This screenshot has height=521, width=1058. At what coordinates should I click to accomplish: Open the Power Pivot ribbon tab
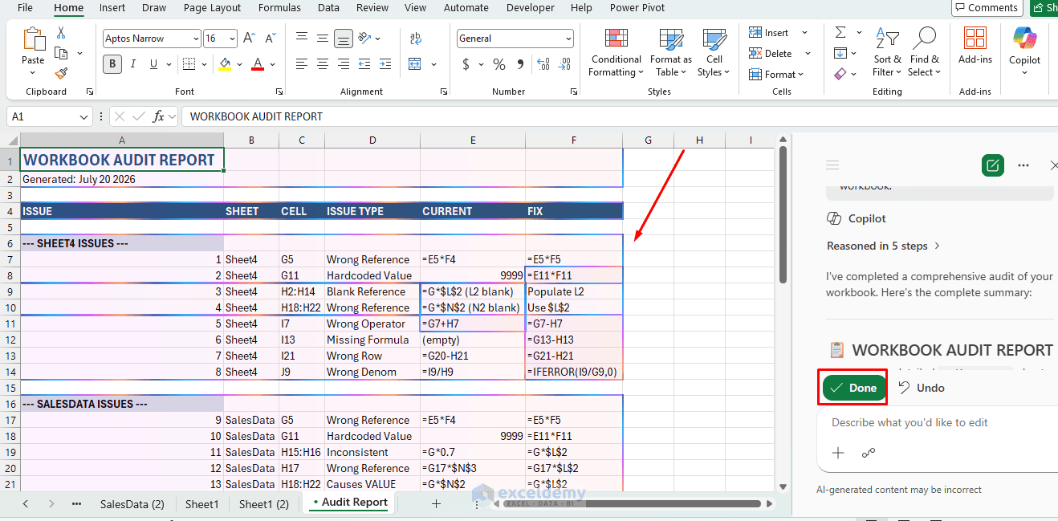pos(637,8)
